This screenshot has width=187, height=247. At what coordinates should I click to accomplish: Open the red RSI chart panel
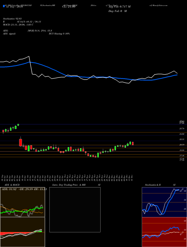(164, 232)
